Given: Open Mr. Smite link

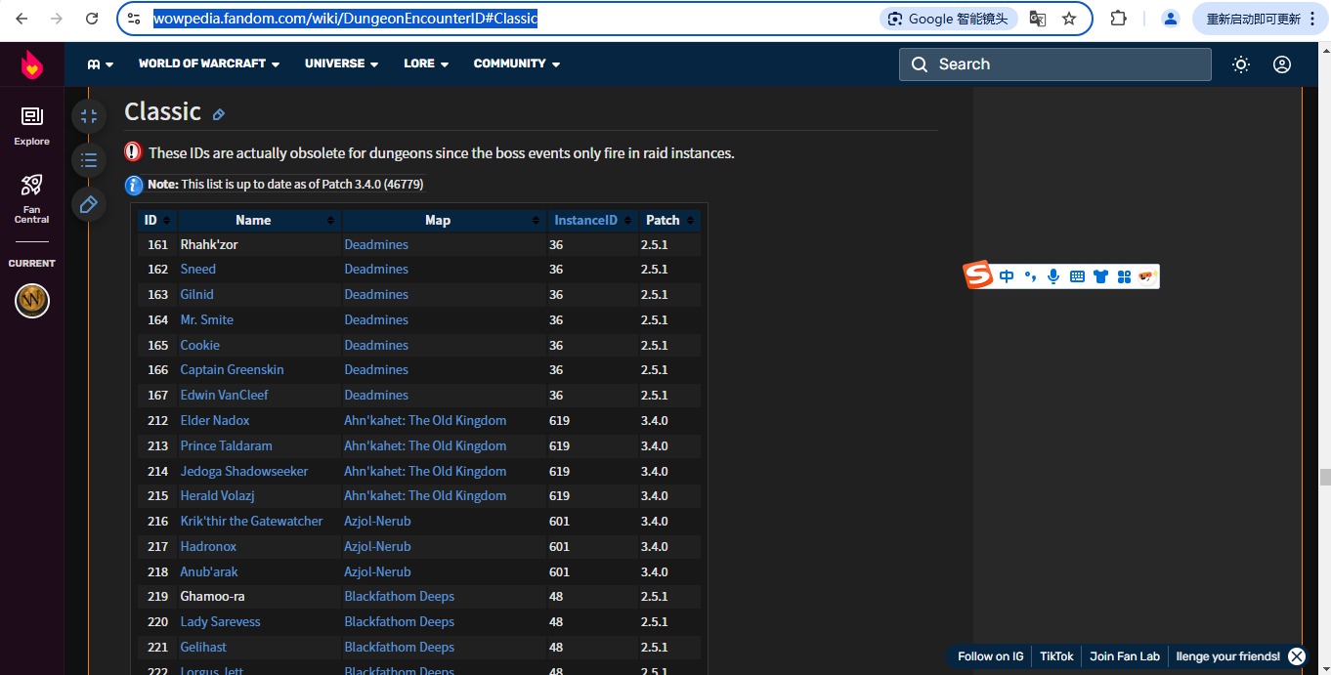Looking at the screenshot, I should [x=207, y=320].
